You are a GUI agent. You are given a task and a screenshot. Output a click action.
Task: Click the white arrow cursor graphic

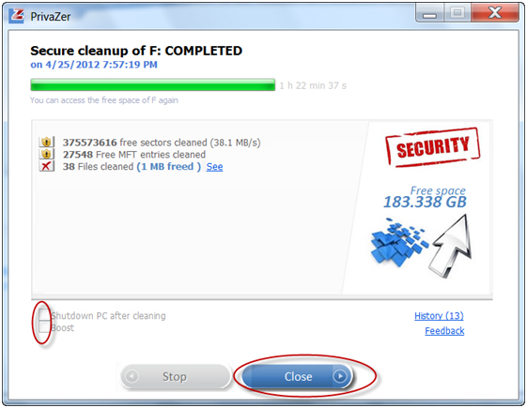click(x=451, y=246)
